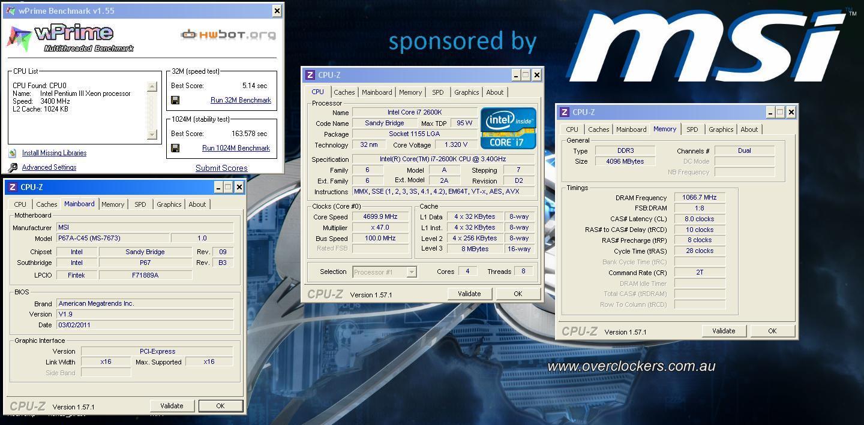
Task: Click Run 32M Benchmark link
Action: (x=241, y=100)
